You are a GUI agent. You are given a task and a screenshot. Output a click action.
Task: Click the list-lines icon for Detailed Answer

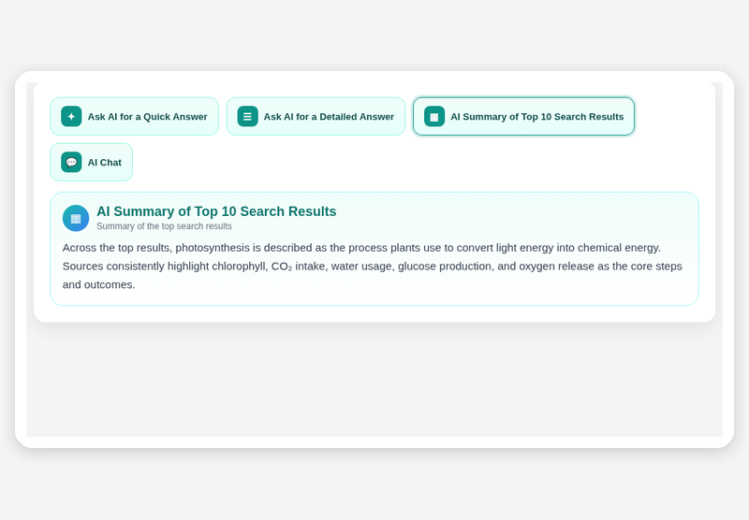pyautogui.click(x=247, y=116)
